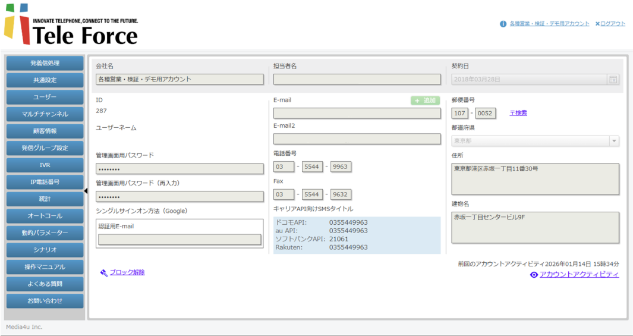The height and width of the screenshot is (336, 633).
Task: Click the unblock key icon
Action: point(104,273)
